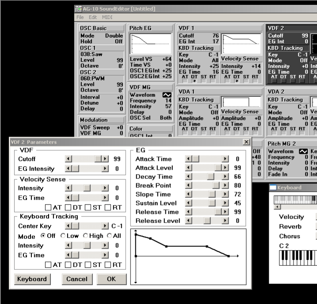This screenshot has height=304, width=317.
Task: Click VDF MG Frequency value 14
Action: [168, 100]
